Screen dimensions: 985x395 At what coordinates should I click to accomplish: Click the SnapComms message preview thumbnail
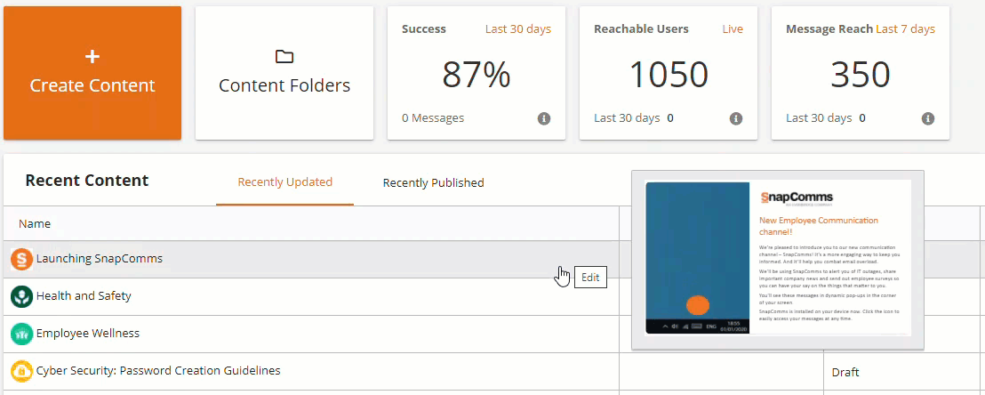tap(778, 259)
